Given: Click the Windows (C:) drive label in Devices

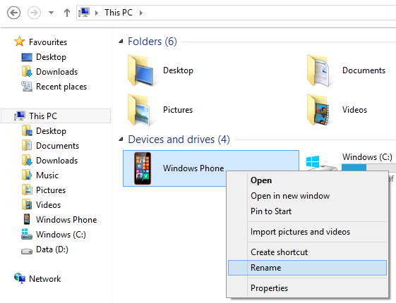Looking at the screenshot, I should click(367, 157).
